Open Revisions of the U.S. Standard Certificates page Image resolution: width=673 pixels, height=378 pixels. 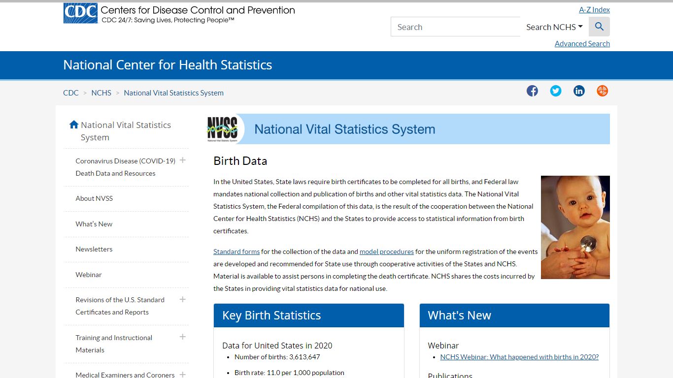pos(120,306)
